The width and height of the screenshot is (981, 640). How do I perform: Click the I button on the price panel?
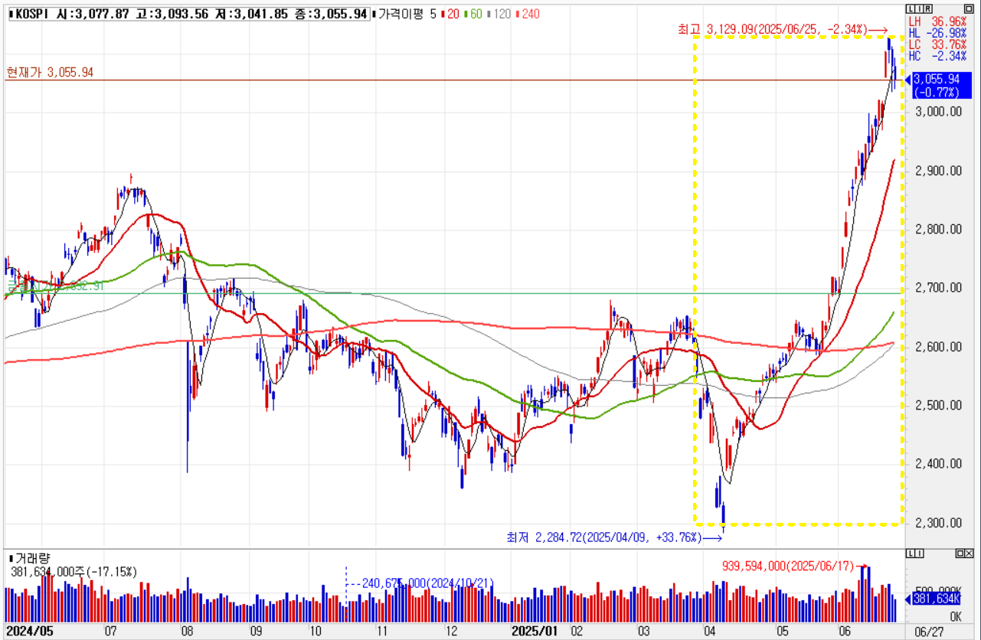[x=917, y=8]
